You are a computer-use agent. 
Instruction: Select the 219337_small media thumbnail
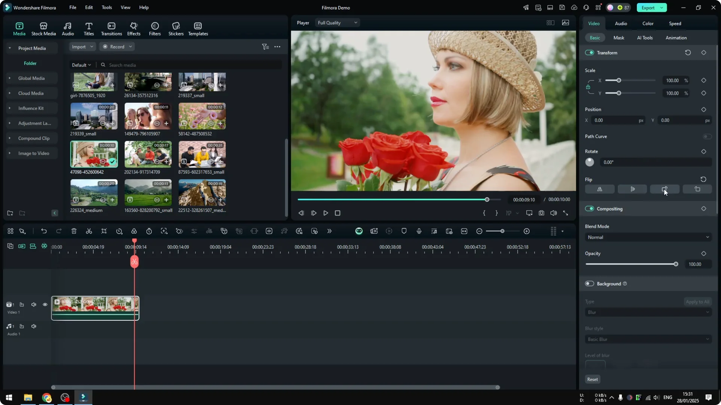tap(202, 81)
